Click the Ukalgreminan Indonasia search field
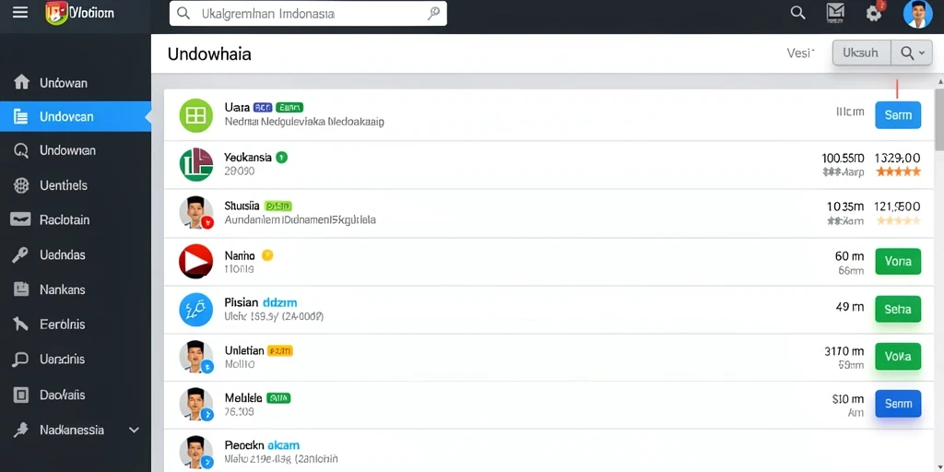Screen dimensions: 944x472 [308, 13]
